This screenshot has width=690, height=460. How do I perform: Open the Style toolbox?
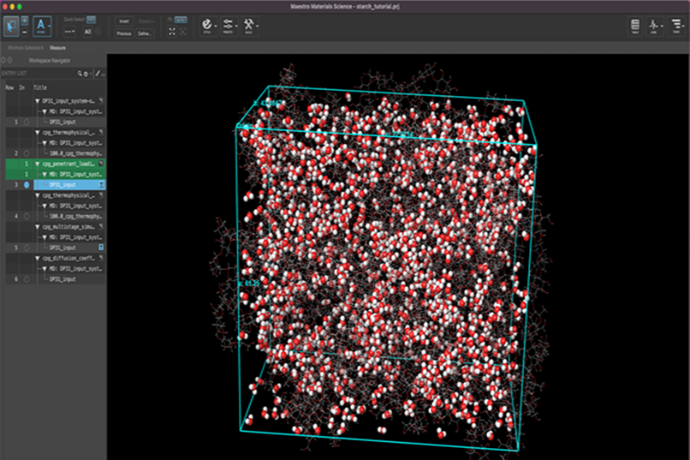pos(207,25)
